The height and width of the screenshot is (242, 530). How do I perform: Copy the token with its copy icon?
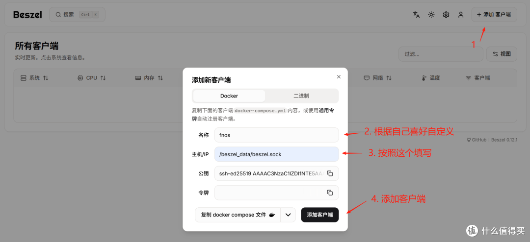[330, 193]
